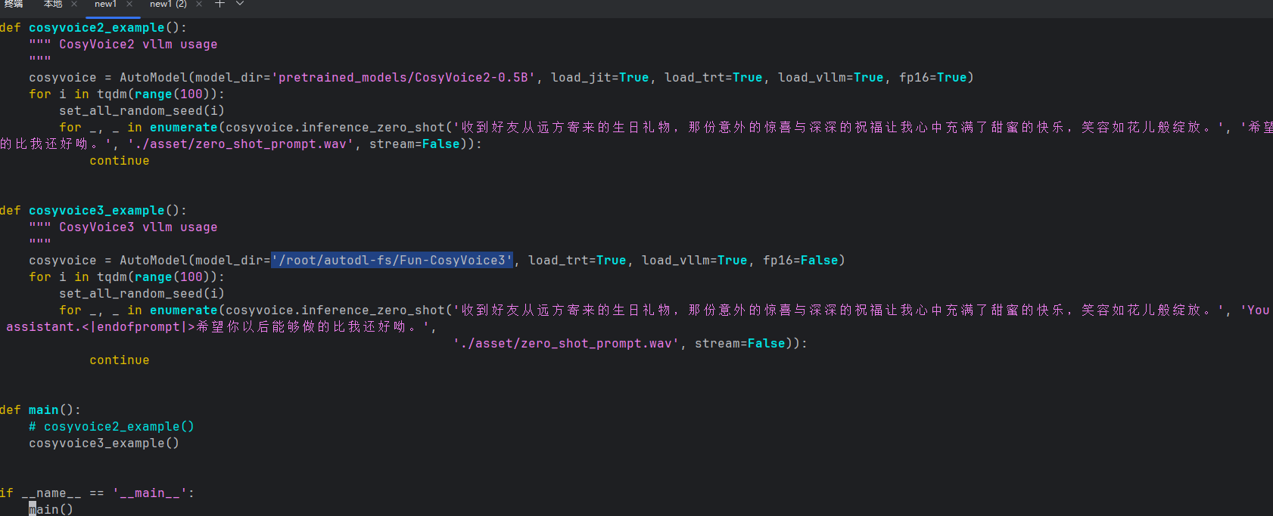This screenshot has width=1273, height=516.
Task: Switch to the 本地 terminal tab
Action: 53,4
